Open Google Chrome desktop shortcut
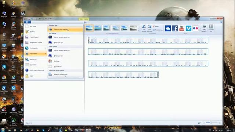Screen dimensions: 235x132 [x=4, y=79]
